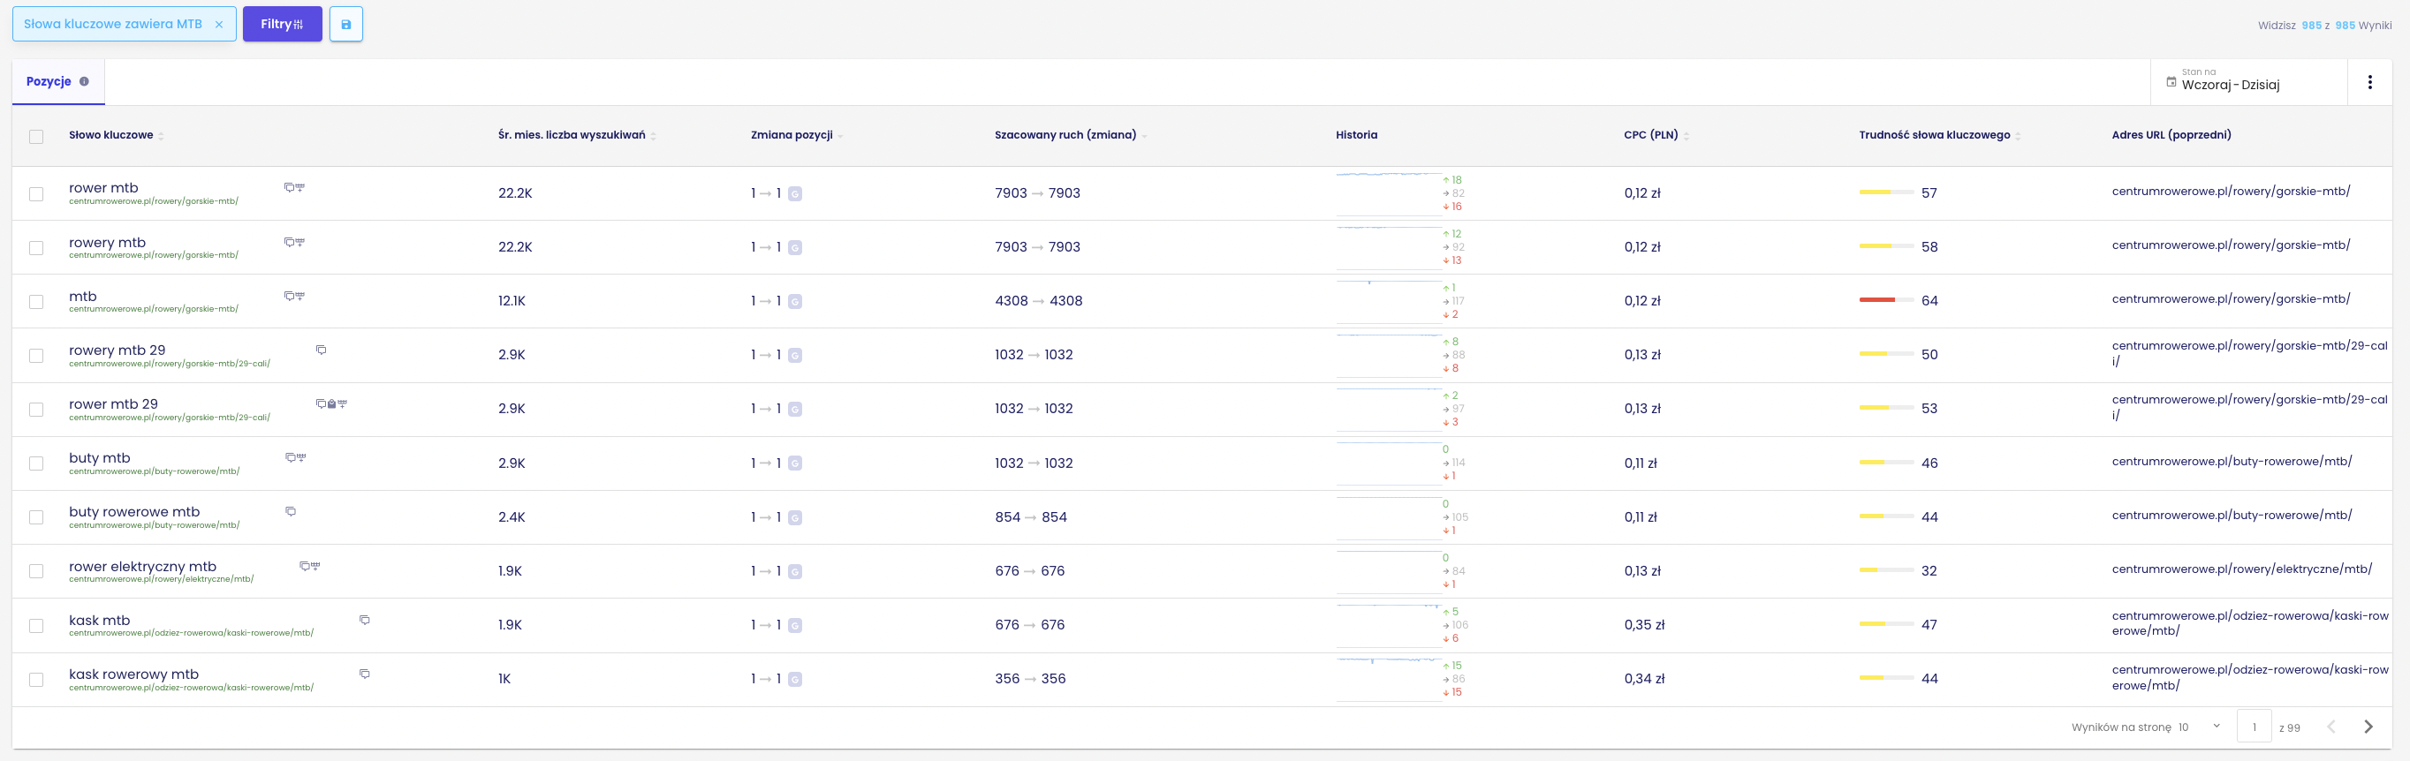Open history chart for 'rower mtb'
Viewport: 2410px width, 761px height.
pos(1389,193)
